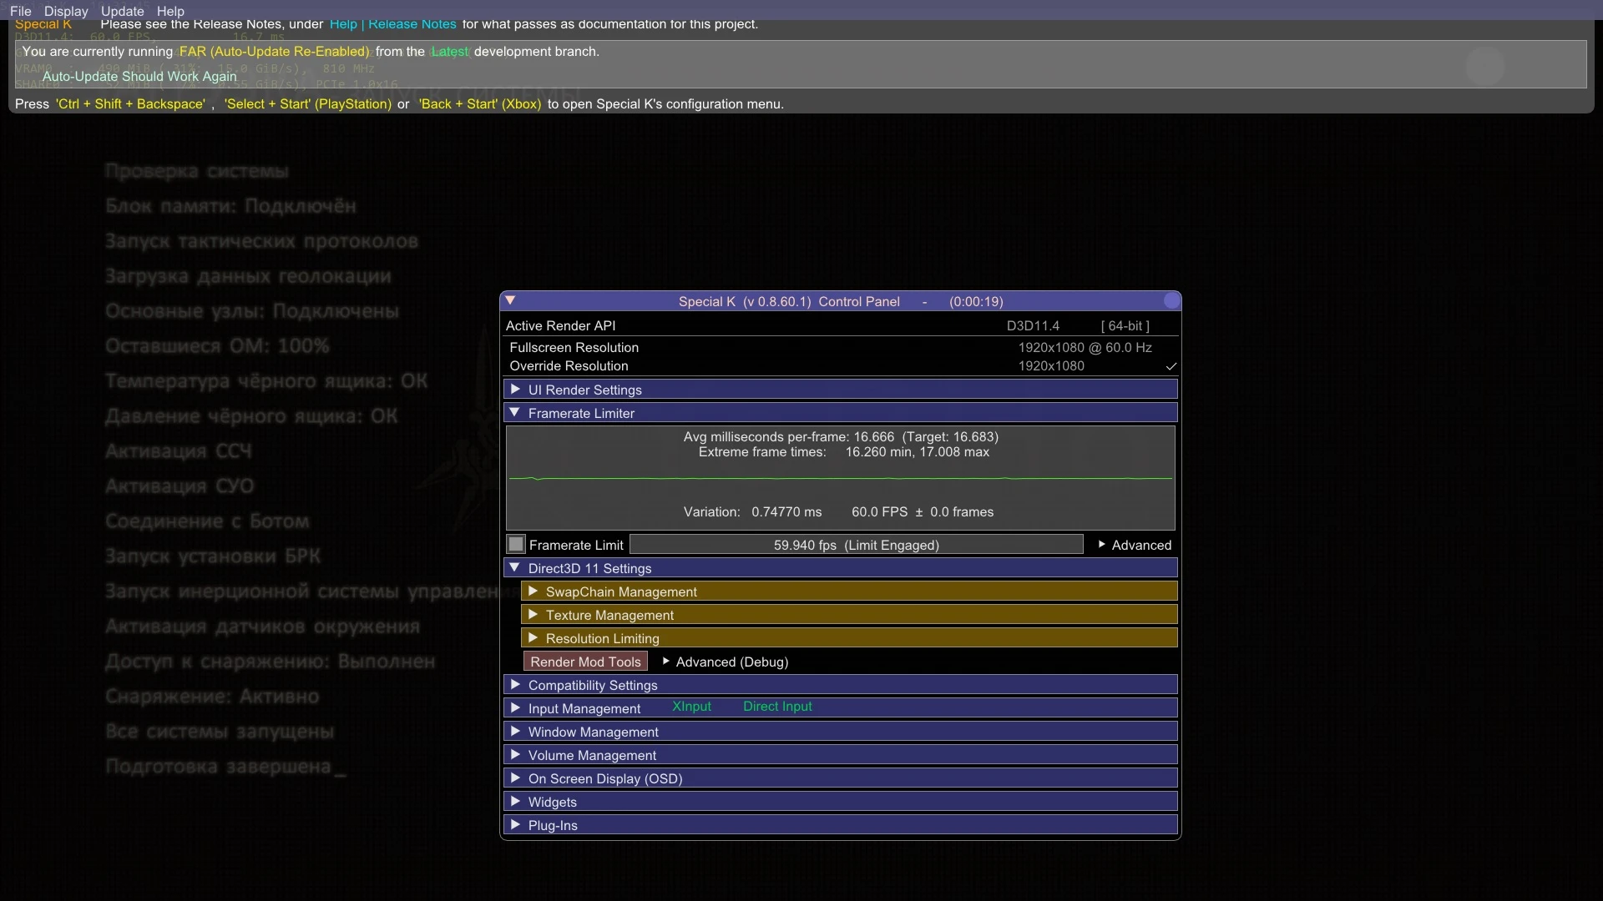
Task: Click the Direct Input label
Action: point(777,707)
